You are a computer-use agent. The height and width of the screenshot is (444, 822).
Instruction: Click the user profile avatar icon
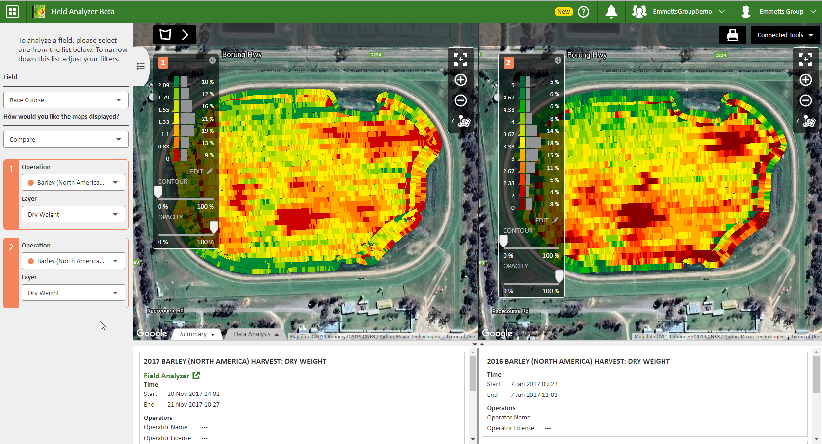746,12
